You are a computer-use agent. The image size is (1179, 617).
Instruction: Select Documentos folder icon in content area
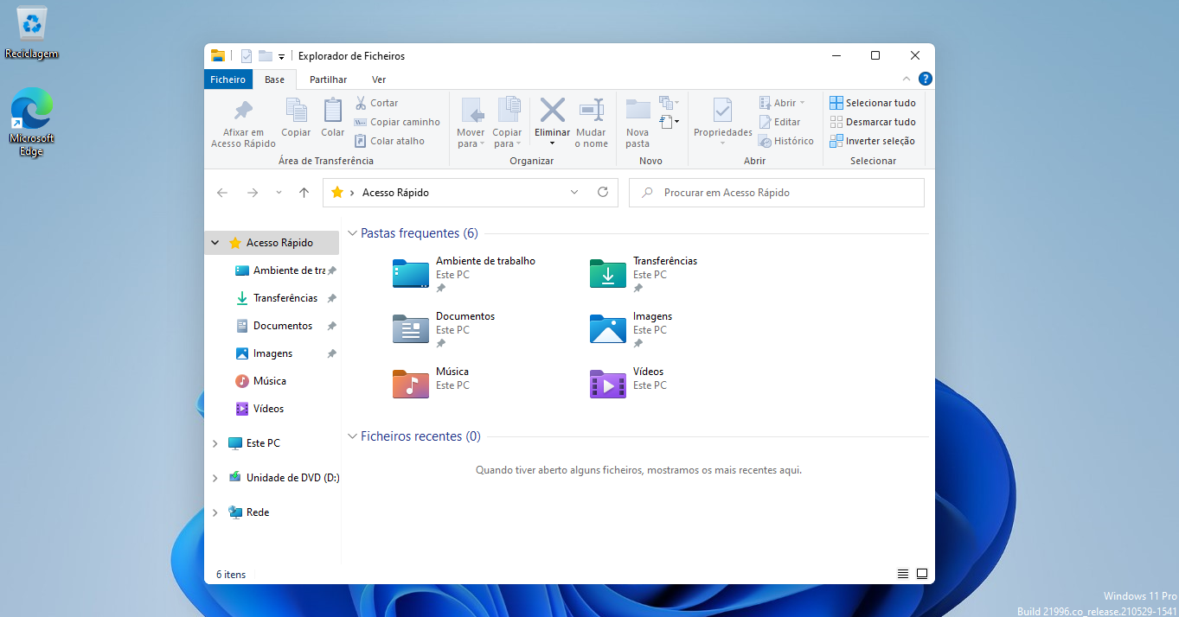pyautogui.click(x=411, y=328)
